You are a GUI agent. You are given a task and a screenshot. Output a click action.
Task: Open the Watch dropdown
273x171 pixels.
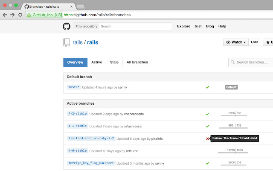point(236,42)
